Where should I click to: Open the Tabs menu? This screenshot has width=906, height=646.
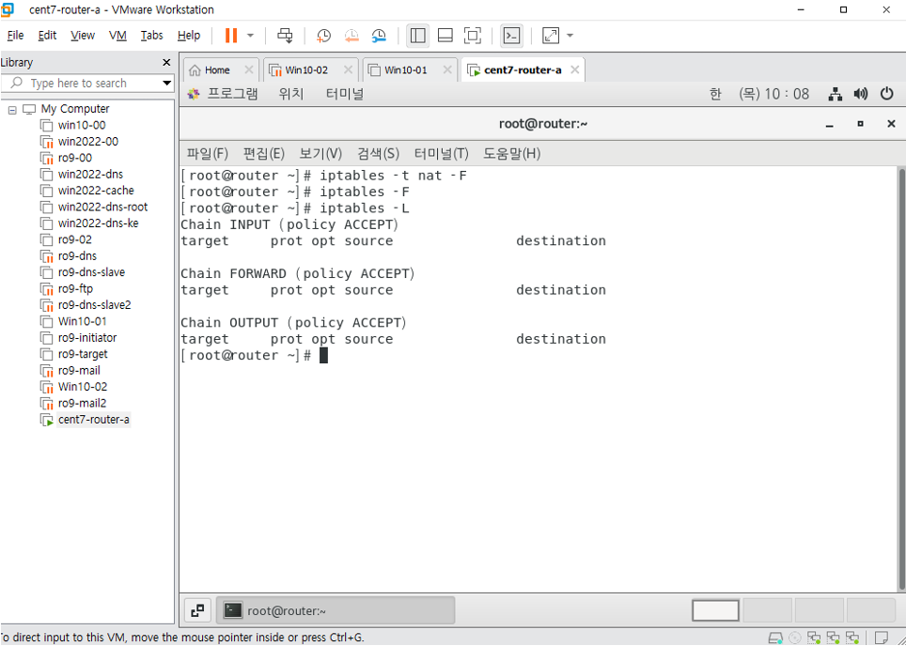[x=152, y=36]
